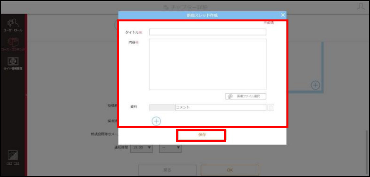Click the user profile icon at top right
The width and height of the screenshot is (370, 177).
(x=361, y=6)
